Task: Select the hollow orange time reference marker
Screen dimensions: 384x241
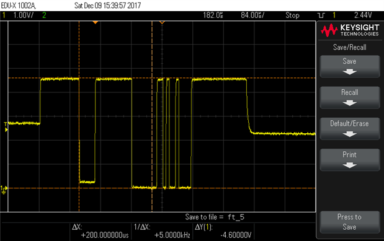Action: (x=162, y=22)
